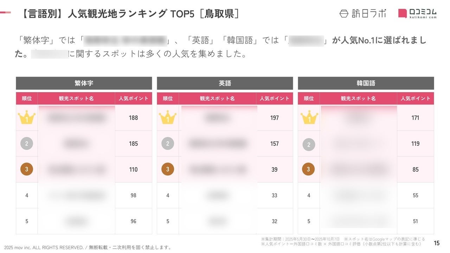450x253 pixels.
Task: Select the 英語 table header
Action: click(x=225, y=83)
